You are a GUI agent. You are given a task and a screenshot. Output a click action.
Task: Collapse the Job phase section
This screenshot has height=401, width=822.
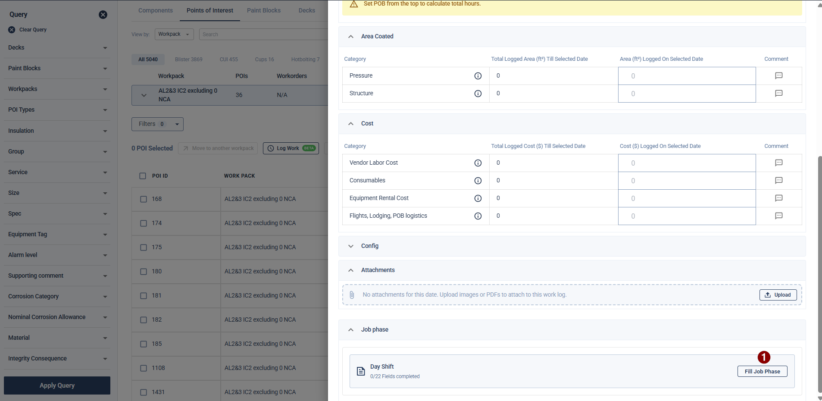pyautogui.click(x=351, y=330)
